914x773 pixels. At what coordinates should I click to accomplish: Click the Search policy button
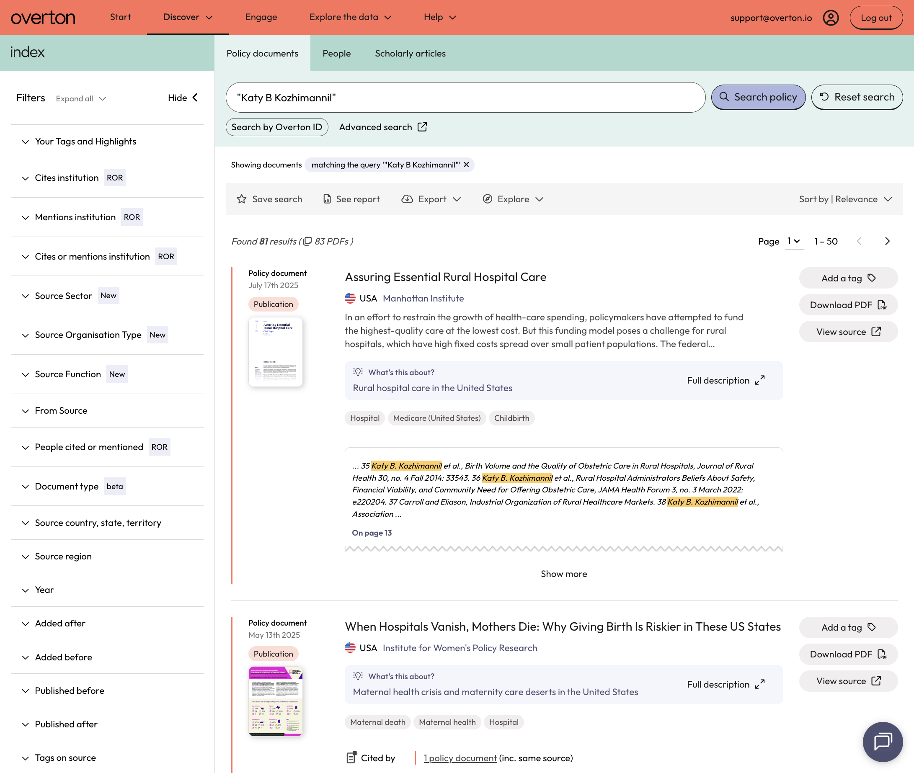coord(758,97)
